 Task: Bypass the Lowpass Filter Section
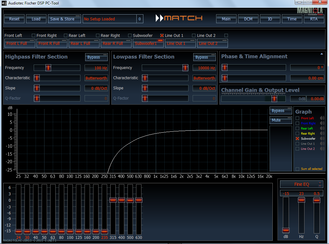[204, 57]
